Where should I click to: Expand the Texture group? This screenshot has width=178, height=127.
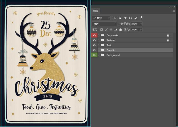coord(99,40)
